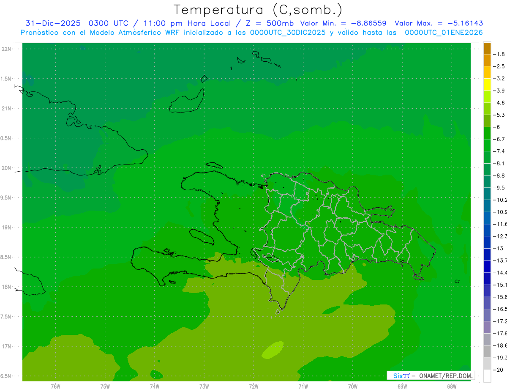
Task: Select the lime swatch between -3.9 and -4.6
Action: (x=487, y=97)
